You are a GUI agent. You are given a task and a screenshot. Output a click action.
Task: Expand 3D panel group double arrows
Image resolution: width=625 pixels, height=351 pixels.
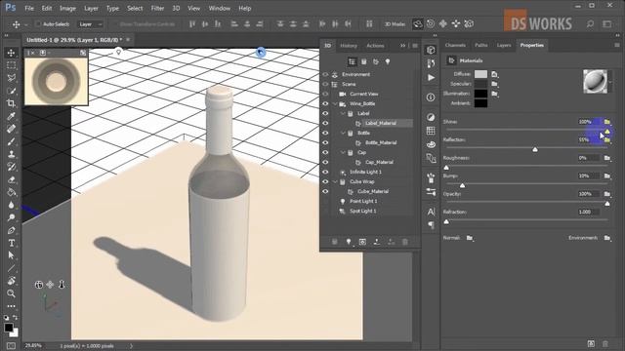pos(402,46)
